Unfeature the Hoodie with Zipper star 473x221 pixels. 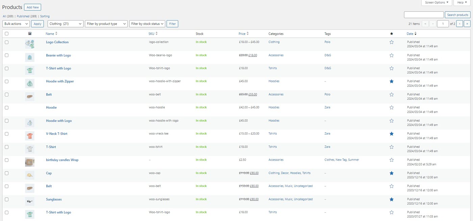392,81
